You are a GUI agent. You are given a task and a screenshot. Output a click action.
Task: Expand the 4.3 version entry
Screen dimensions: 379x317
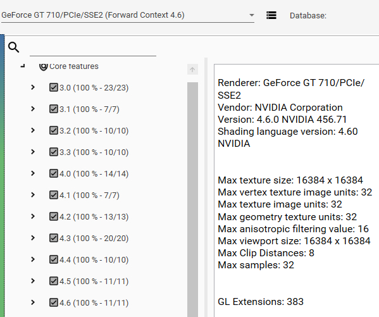tap(33, 238)
